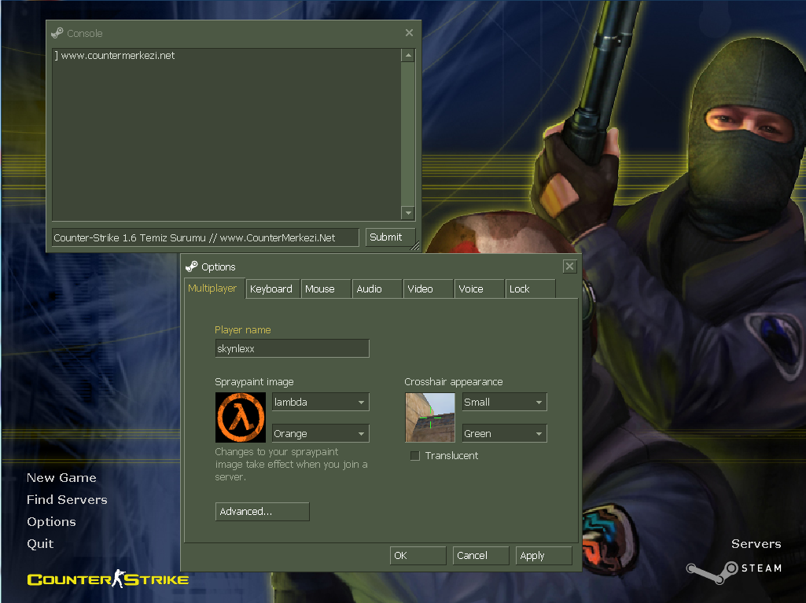The height and width of the screenshot is (603, 806).
Task: Open the Small crosshair size dropdown
Action: 504,402
